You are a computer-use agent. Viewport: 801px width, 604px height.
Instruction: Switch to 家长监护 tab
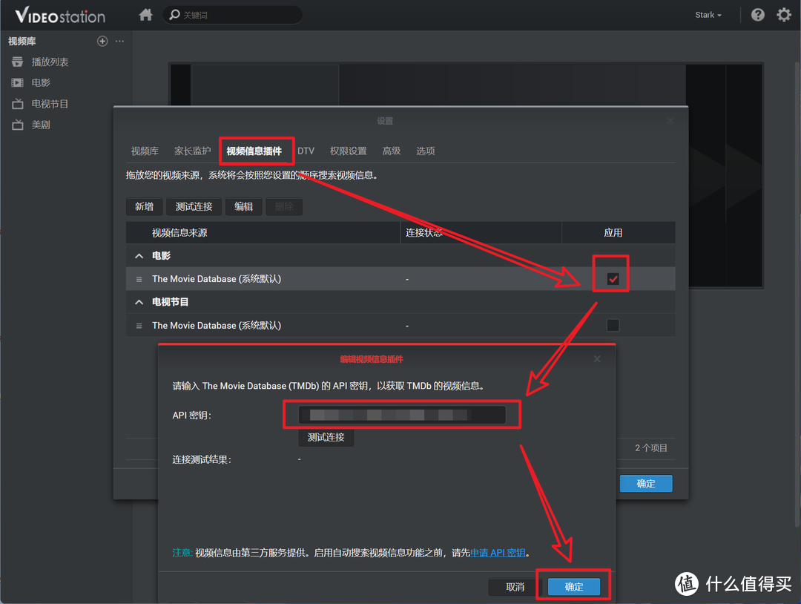pyautogui.click(x=193, y=151)
